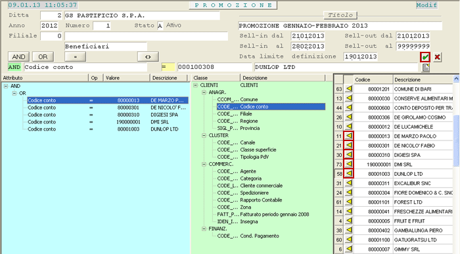Click the OR button
This screenshot has width=460, height=254.
43,56
